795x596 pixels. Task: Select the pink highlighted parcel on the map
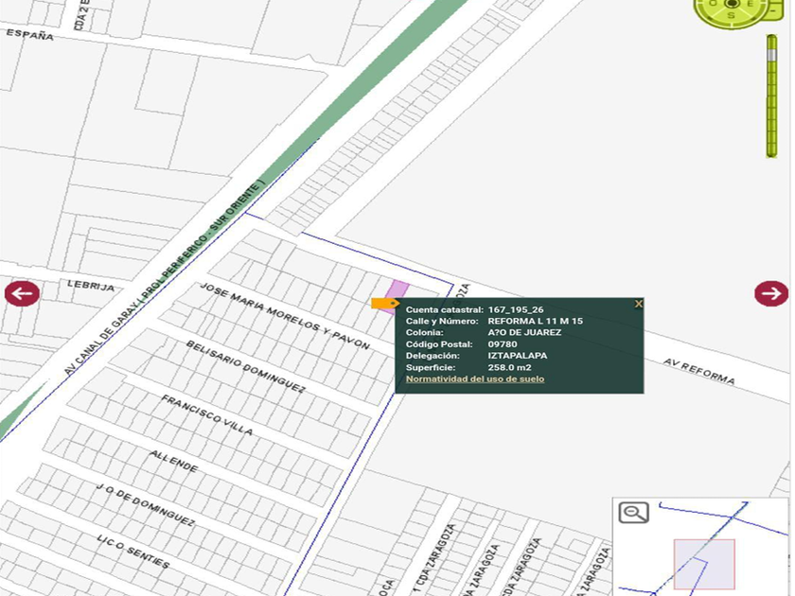coord(400,289)
